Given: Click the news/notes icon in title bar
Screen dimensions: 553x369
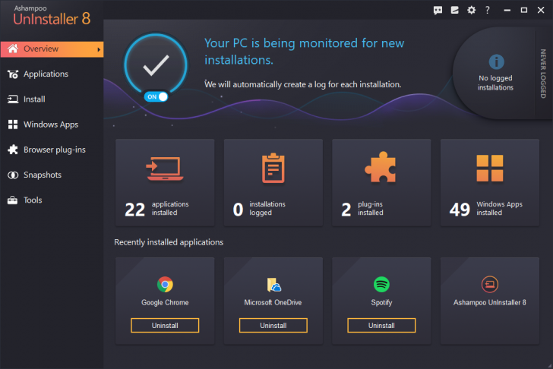Looking at the screenshot, I should [454, 10].
